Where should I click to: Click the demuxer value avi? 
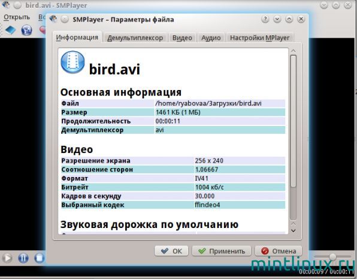159,130
